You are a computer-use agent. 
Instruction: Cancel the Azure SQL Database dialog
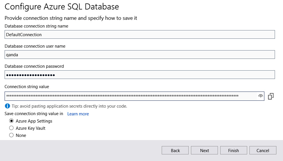pyautogui.click(x=263, y=150)
